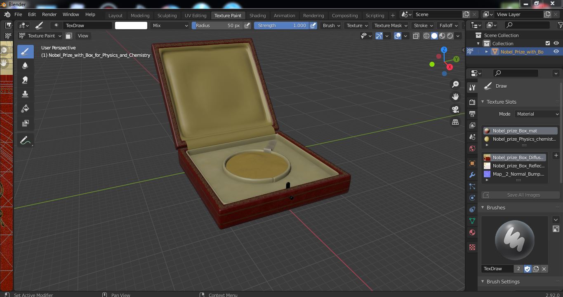Toggle fake user shield for TexDraw
This screenshot has width=563, height=297.
pos(527,269)
